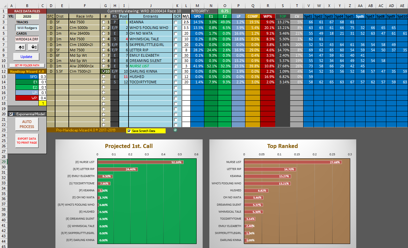
Task: Uncheck the Save Scratch Data checkbox
Action: tap(129, 131)
